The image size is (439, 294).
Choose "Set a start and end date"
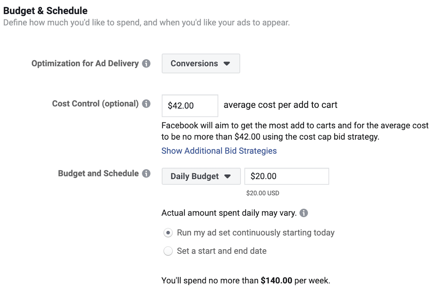168,251
